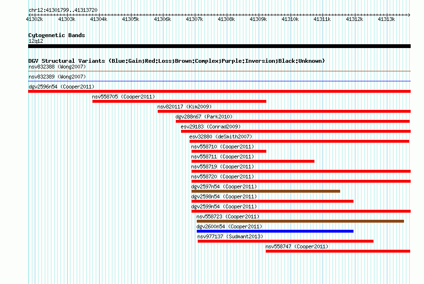The width and height of the screenshot is (424, 284).
Task: Click the 41304k ruler tick label
Action: click(99, 19)
